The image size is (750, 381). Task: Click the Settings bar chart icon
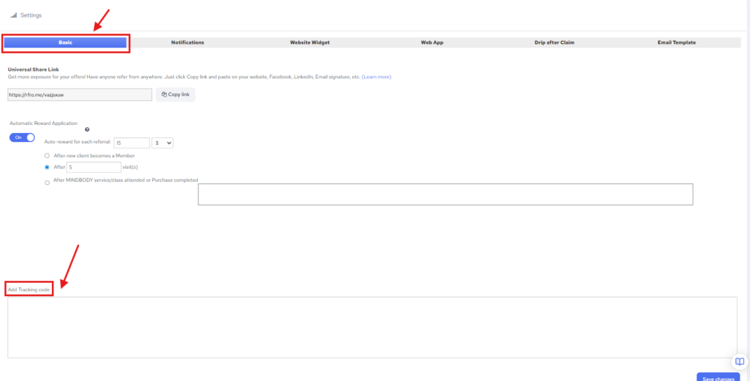coord(13,15)
